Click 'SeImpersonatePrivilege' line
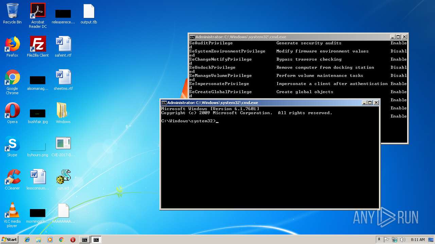 point(219,84)
